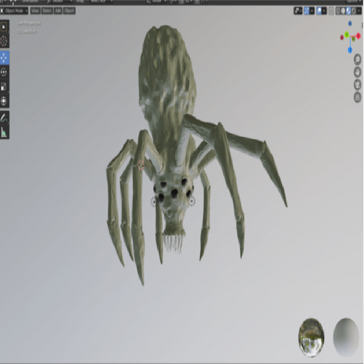Toggle viewport overlays display
Viewport: 364px width, 364px height.
tap(320, 10)
